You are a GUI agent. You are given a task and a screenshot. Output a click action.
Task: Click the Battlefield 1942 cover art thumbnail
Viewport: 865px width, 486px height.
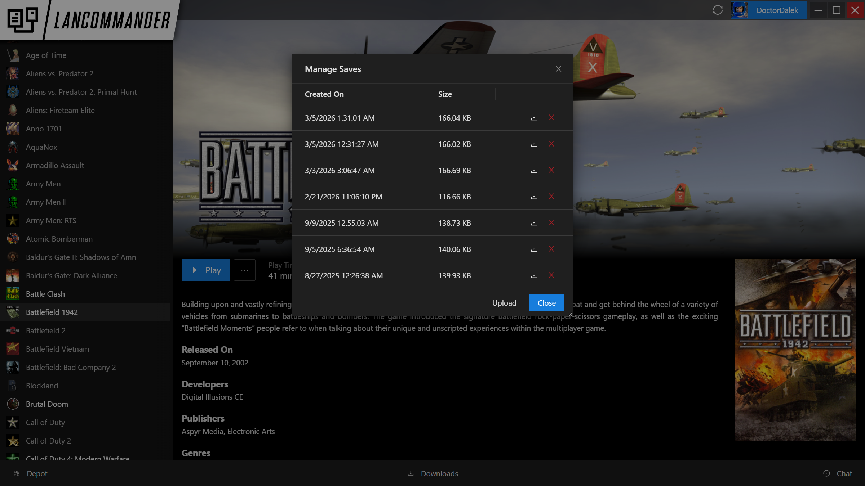(x=795, y=350)
